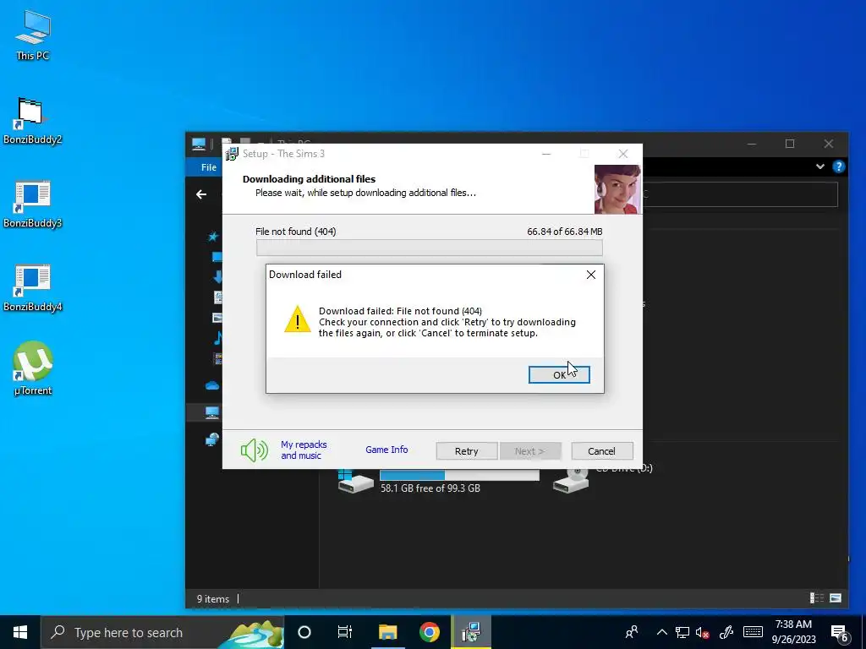Click the Retry button in Setup

[467, 451]
